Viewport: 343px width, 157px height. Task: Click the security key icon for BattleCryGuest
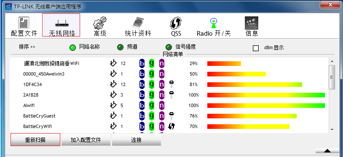[x=171, y=116]
